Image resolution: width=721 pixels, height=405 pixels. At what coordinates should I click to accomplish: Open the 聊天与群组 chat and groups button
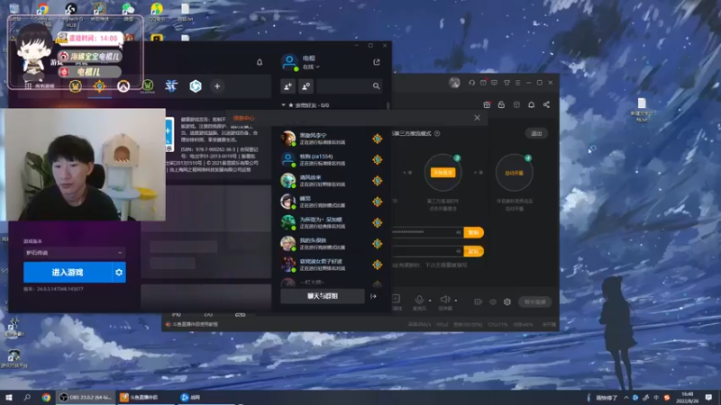tap(323, 296)
